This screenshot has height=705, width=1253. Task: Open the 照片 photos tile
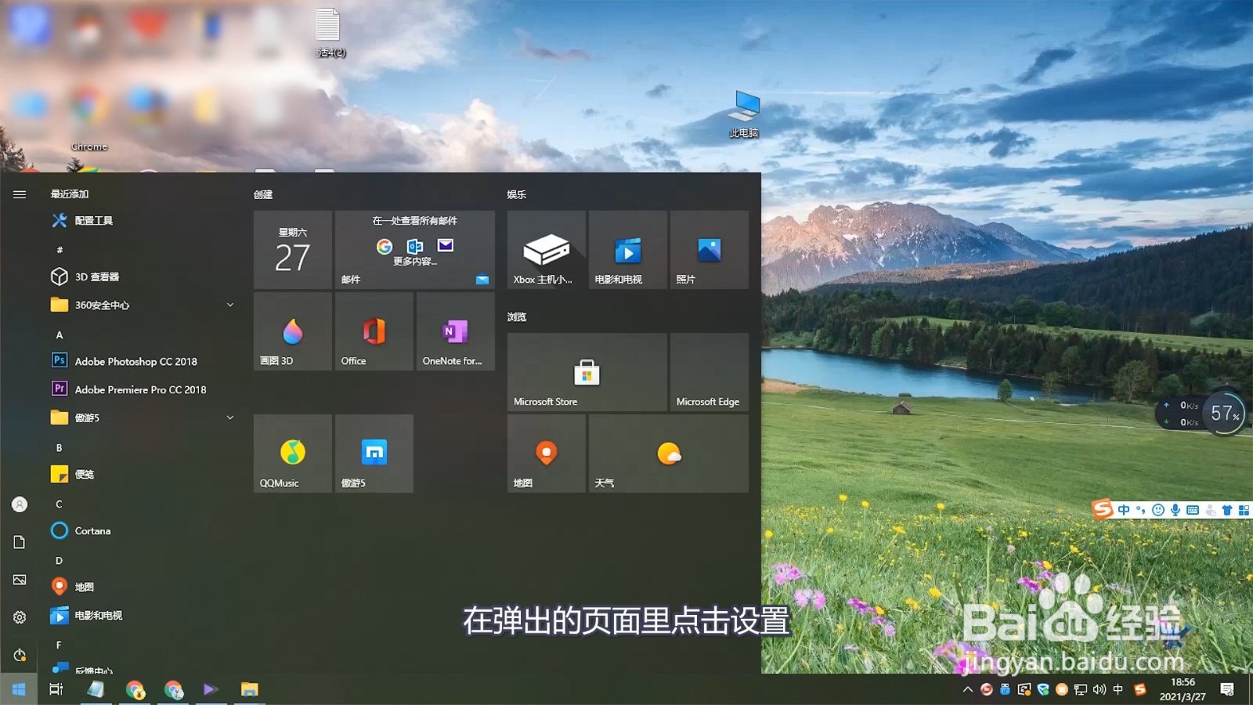click(710, 250)
